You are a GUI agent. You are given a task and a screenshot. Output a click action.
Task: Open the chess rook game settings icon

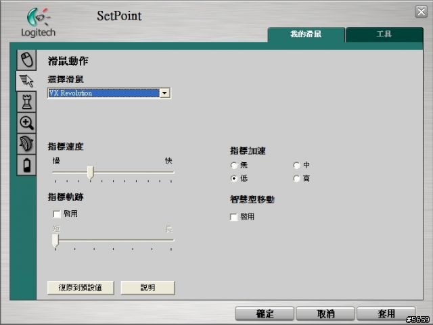click(26, 102)
